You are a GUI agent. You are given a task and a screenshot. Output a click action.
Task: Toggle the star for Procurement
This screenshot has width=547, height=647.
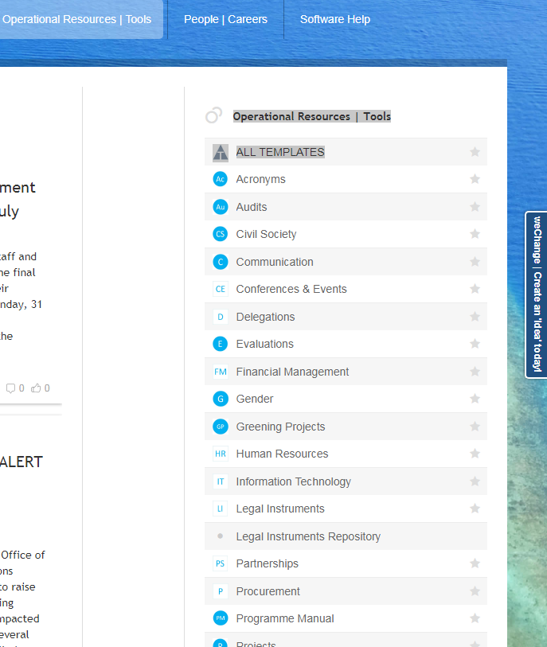tap(475, 590)
